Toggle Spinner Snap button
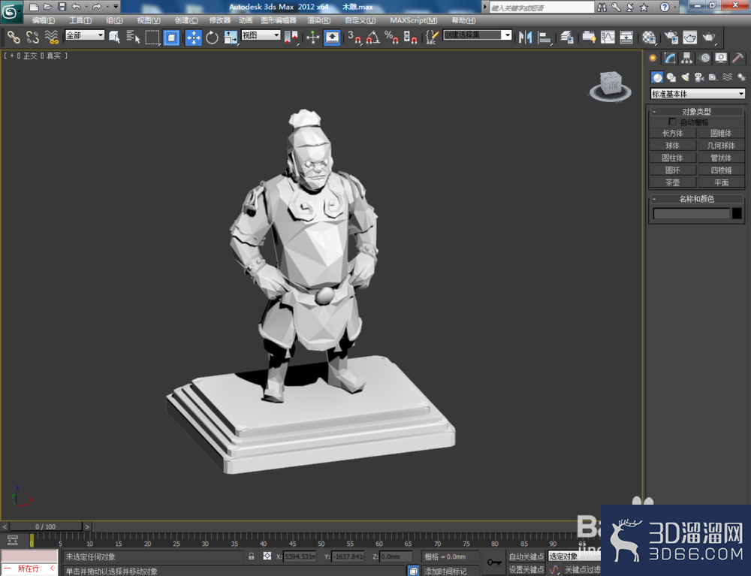Viewport: 751px width, 576px height. click(x=410, y=38)
